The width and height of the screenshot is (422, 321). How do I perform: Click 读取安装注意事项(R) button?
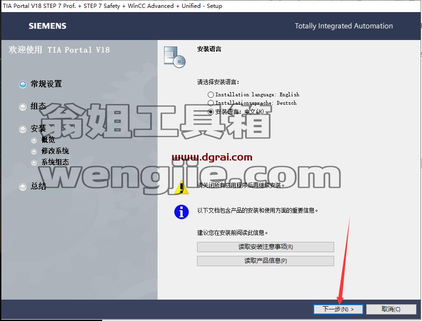pyautogui.click(x=265, y=247)
